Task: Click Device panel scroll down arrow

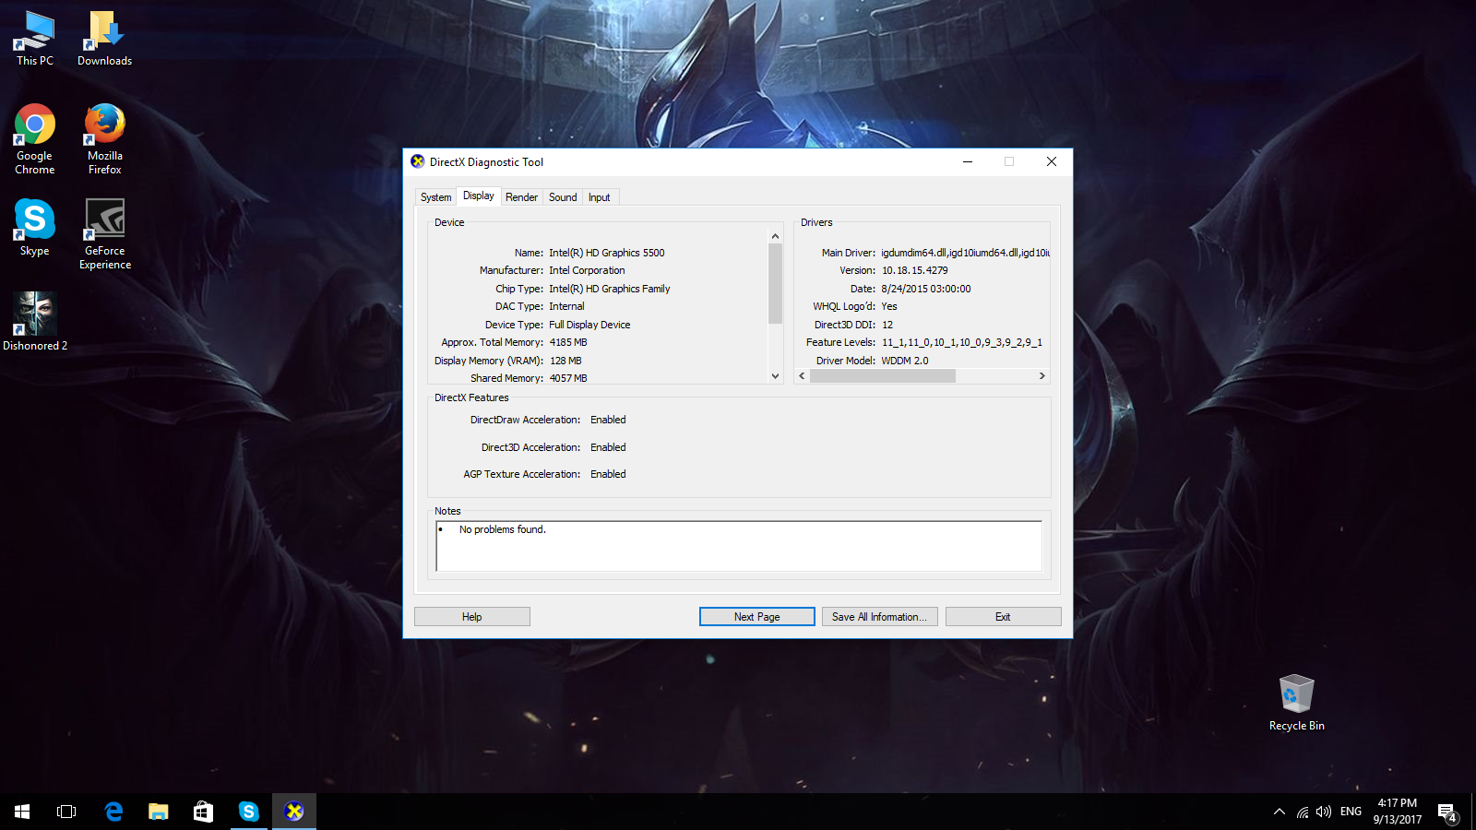Action: pos(775,375)
